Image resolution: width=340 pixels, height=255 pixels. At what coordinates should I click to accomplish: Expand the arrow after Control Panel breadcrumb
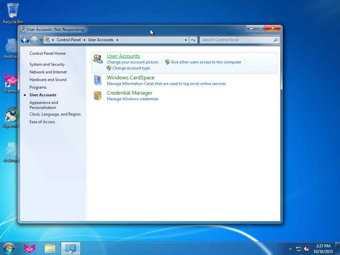[85, 40]
